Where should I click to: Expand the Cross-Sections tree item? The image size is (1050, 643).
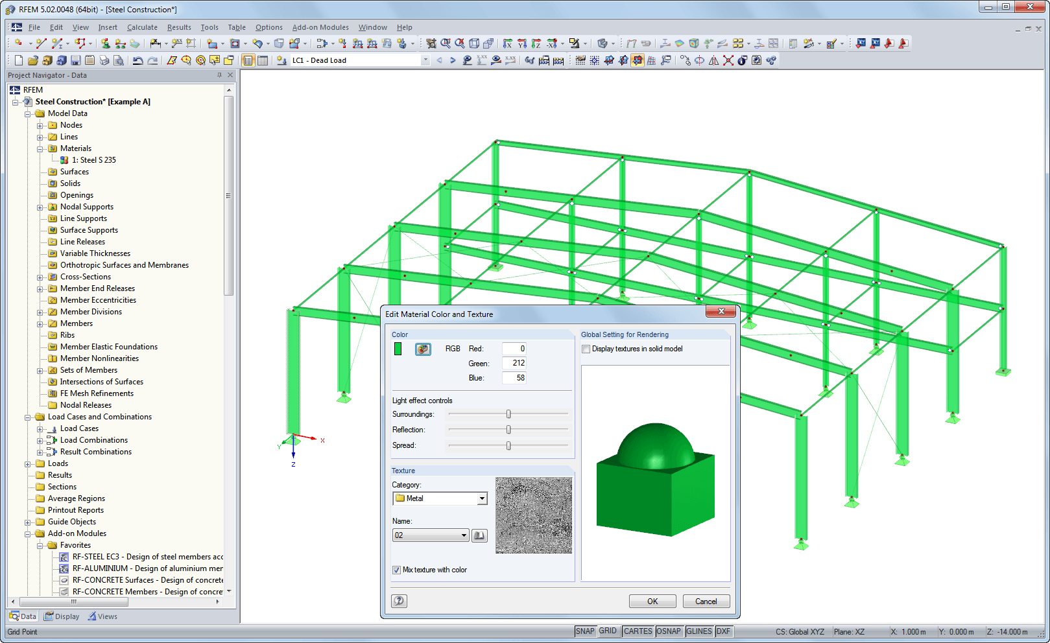click(40, 277)
